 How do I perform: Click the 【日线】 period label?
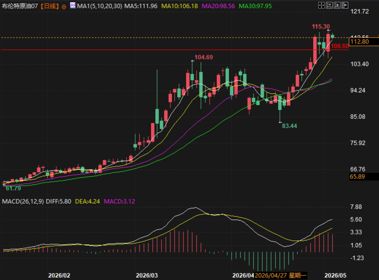(50, 6)
